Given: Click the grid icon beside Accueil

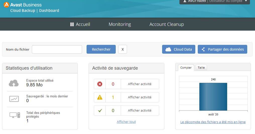Looking at the screenshot, I should pos(72,24).
